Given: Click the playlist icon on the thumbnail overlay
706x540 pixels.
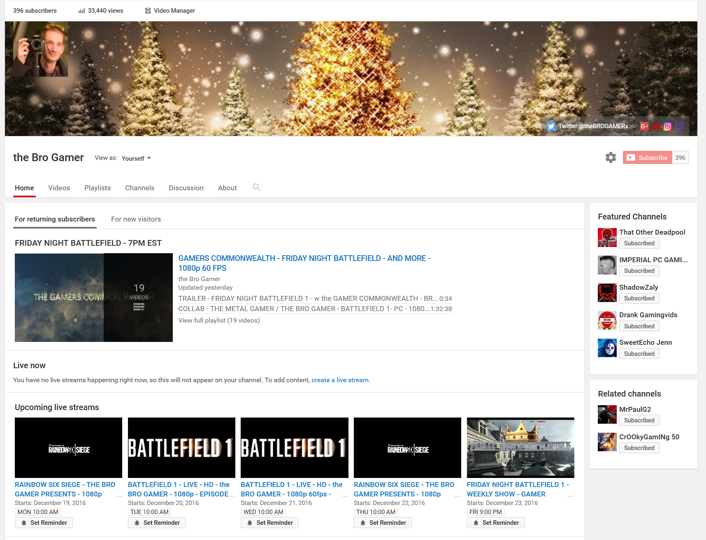Looking at the screenshot, I should pos(139,307).
